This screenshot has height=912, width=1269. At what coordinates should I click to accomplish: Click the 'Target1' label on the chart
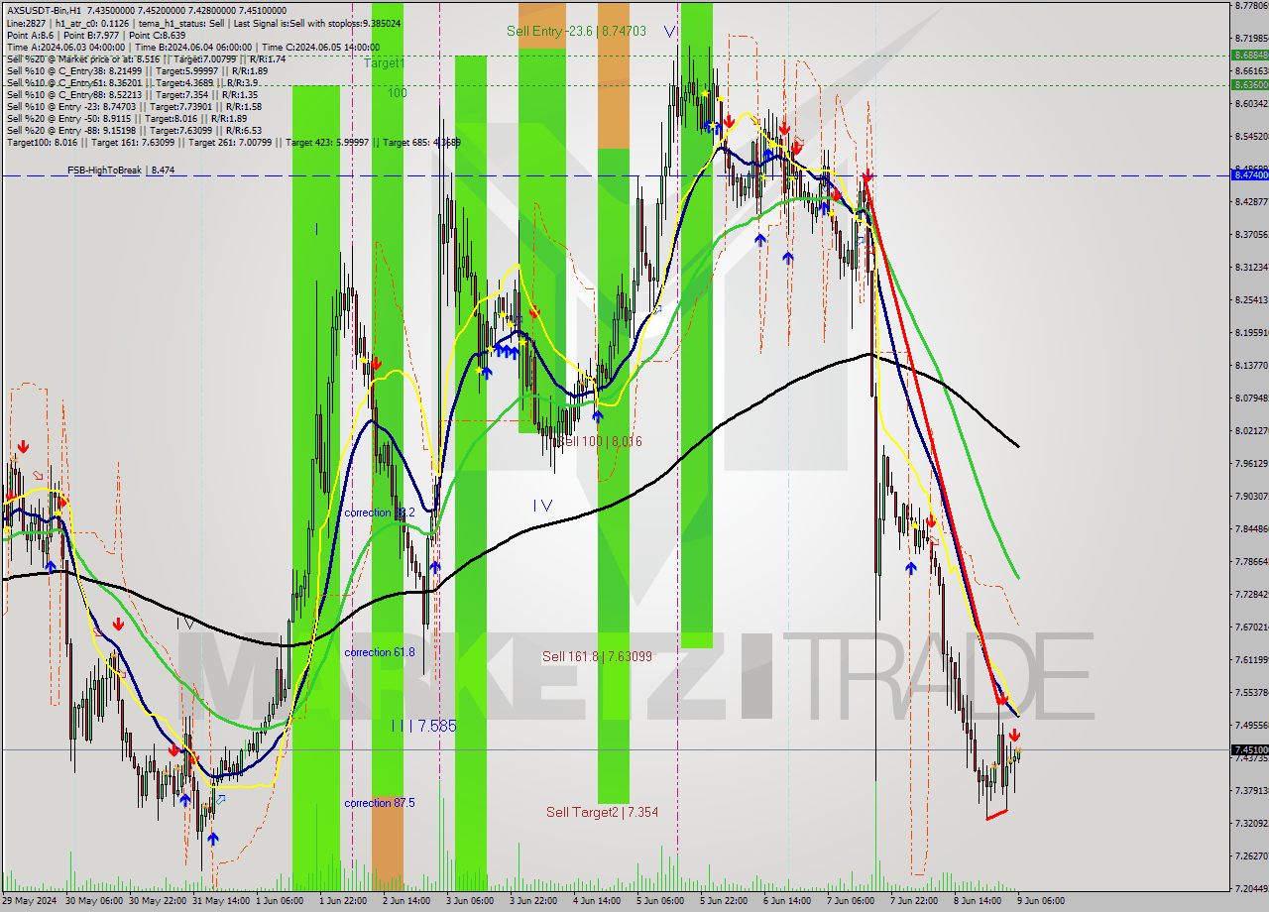[384, 62]
